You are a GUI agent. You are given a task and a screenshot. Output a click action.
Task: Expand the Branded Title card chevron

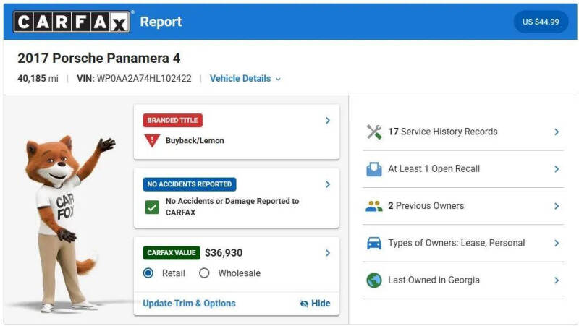pos(328,121)
